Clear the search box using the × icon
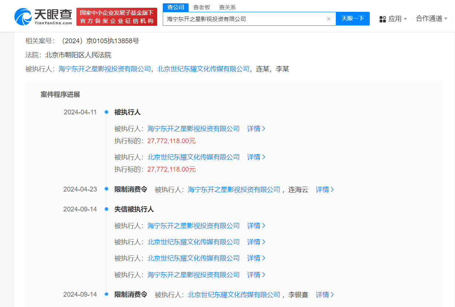 pos(328,19)
